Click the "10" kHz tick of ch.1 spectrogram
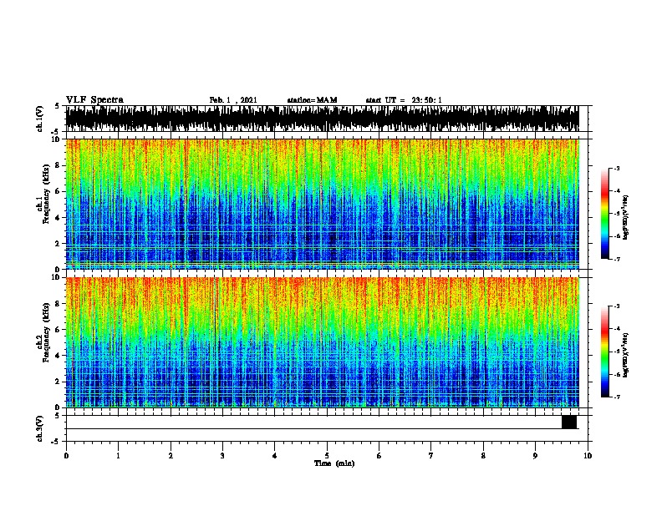 pyautogui.click(x=56, y=139)
